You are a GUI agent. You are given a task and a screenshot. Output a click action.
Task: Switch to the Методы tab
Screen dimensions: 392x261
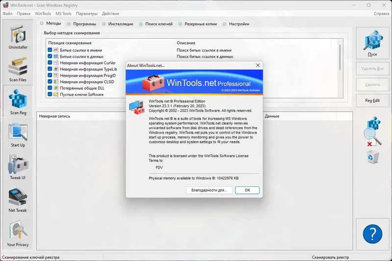click(51, 23)
